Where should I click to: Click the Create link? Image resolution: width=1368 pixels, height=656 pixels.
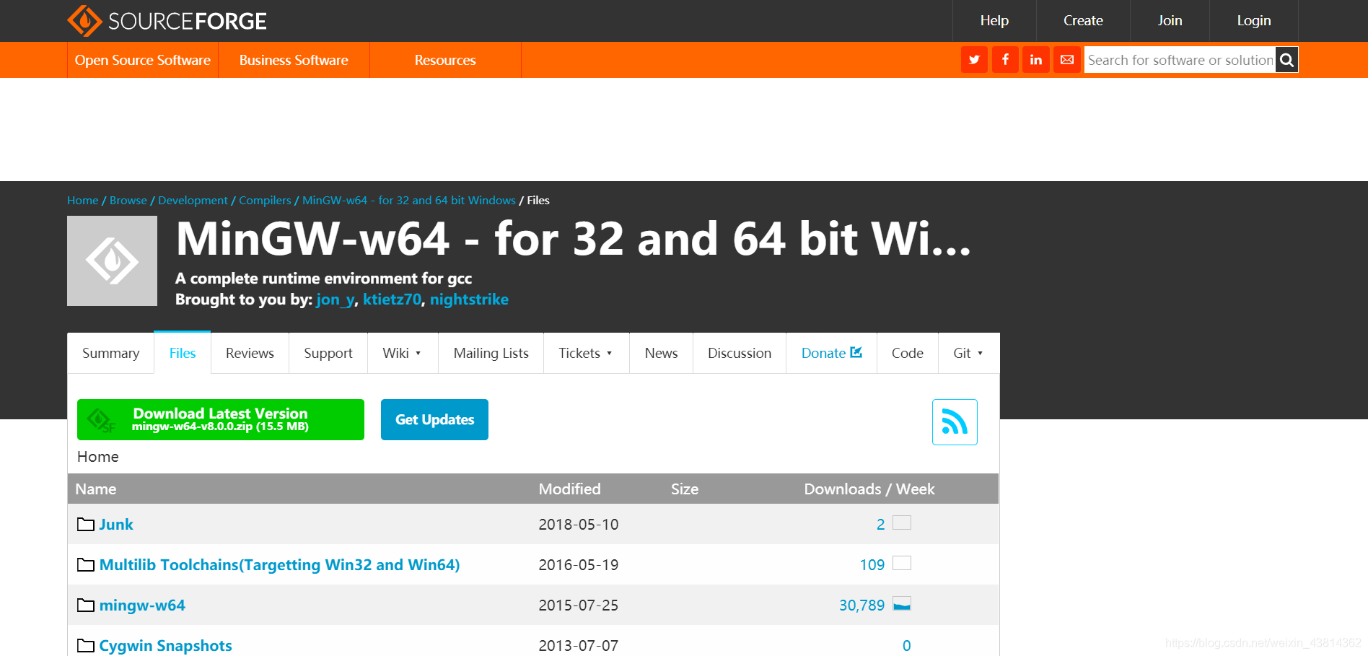coord(1083,21)
